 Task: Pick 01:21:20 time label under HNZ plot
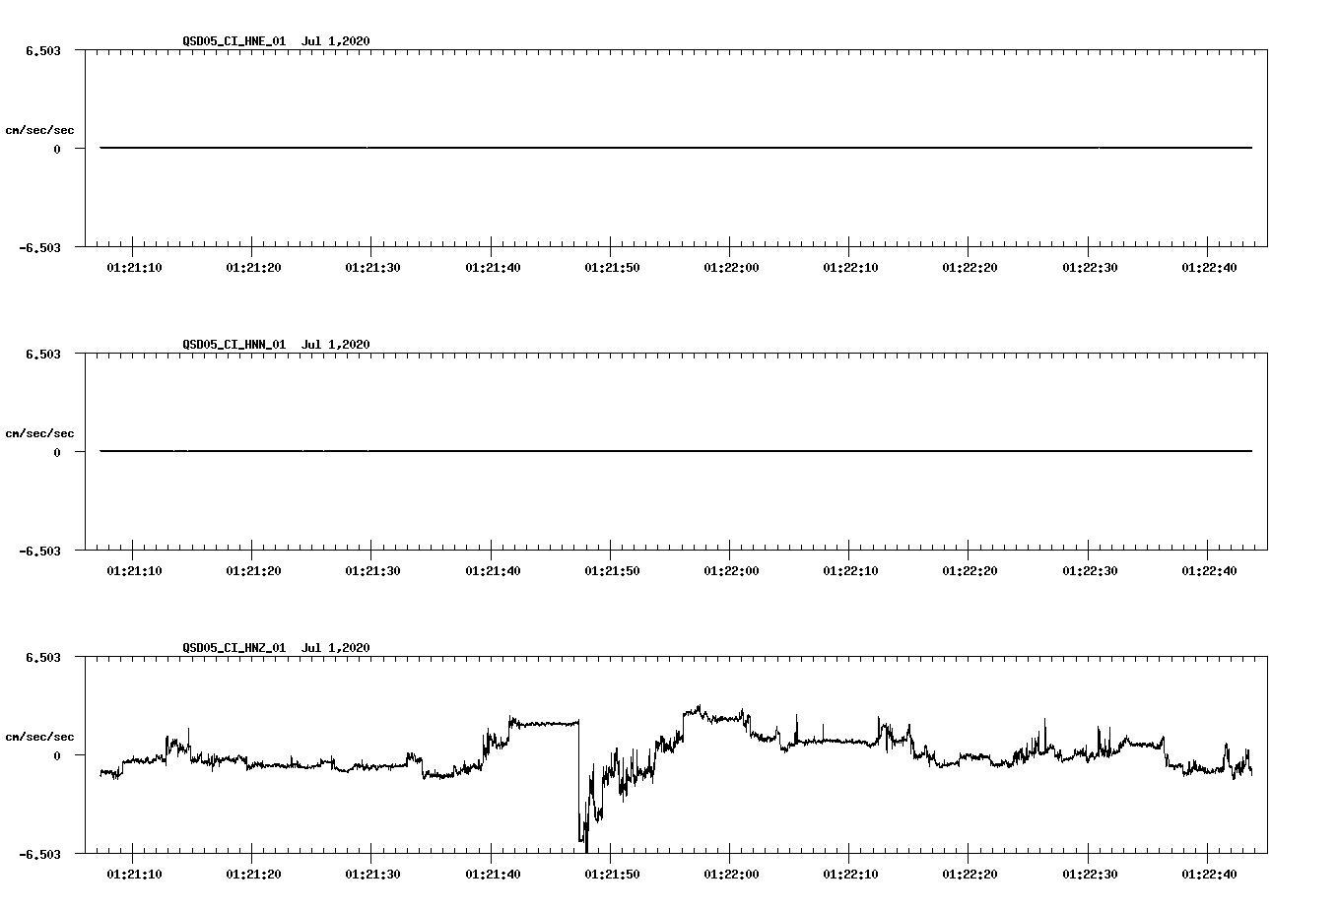pos(253,875)
